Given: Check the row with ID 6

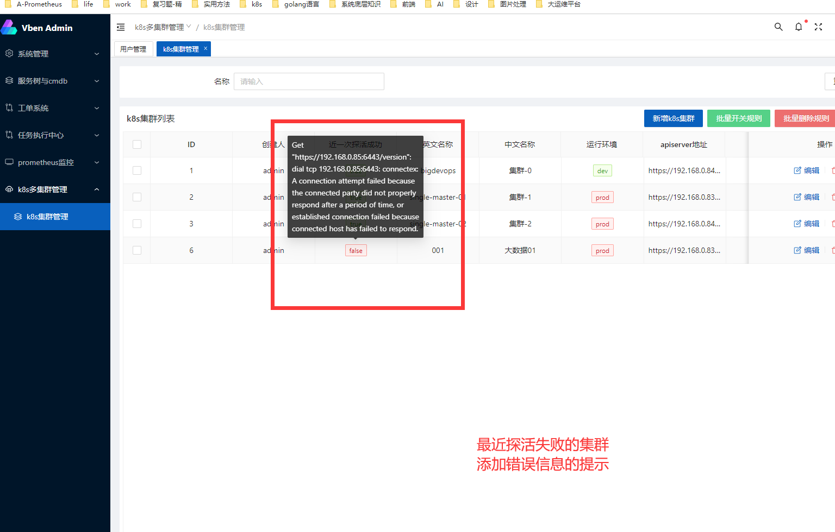Looking at the screenshot, I should tap(137, 250).
